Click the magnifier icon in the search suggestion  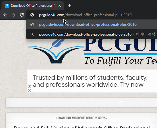point(32,34)
